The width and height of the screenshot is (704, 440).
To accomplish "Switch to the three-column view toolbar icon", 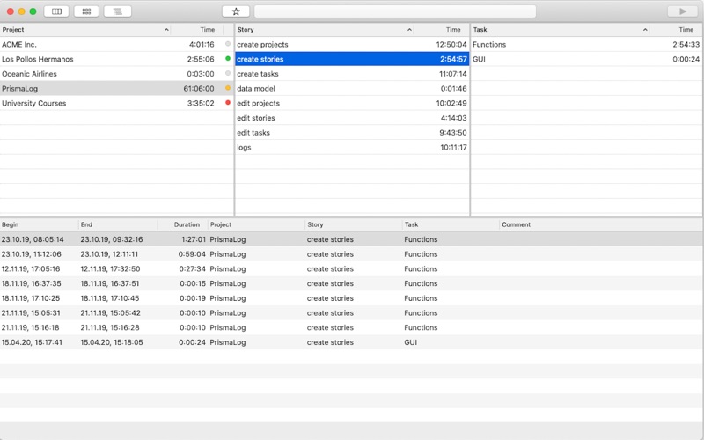I will coord(56,11).
